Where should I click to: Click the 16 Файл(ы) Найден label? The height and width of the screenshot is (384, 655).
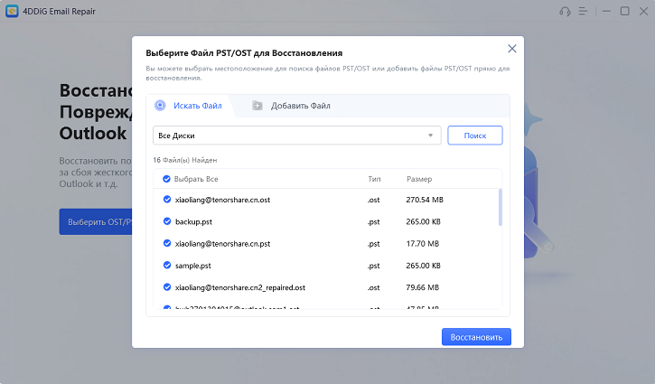click(x=184, y=160)
